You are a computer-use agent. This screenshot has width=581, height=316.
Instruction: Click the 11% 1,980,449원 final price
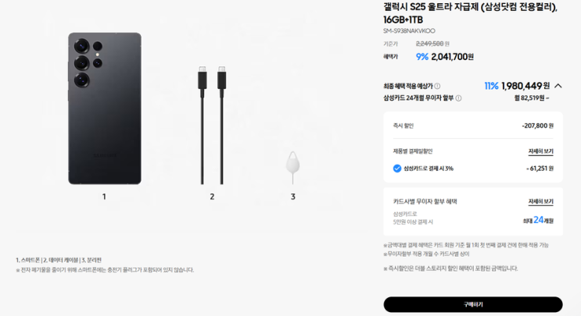pyautogui.click(x=517, y=86)
